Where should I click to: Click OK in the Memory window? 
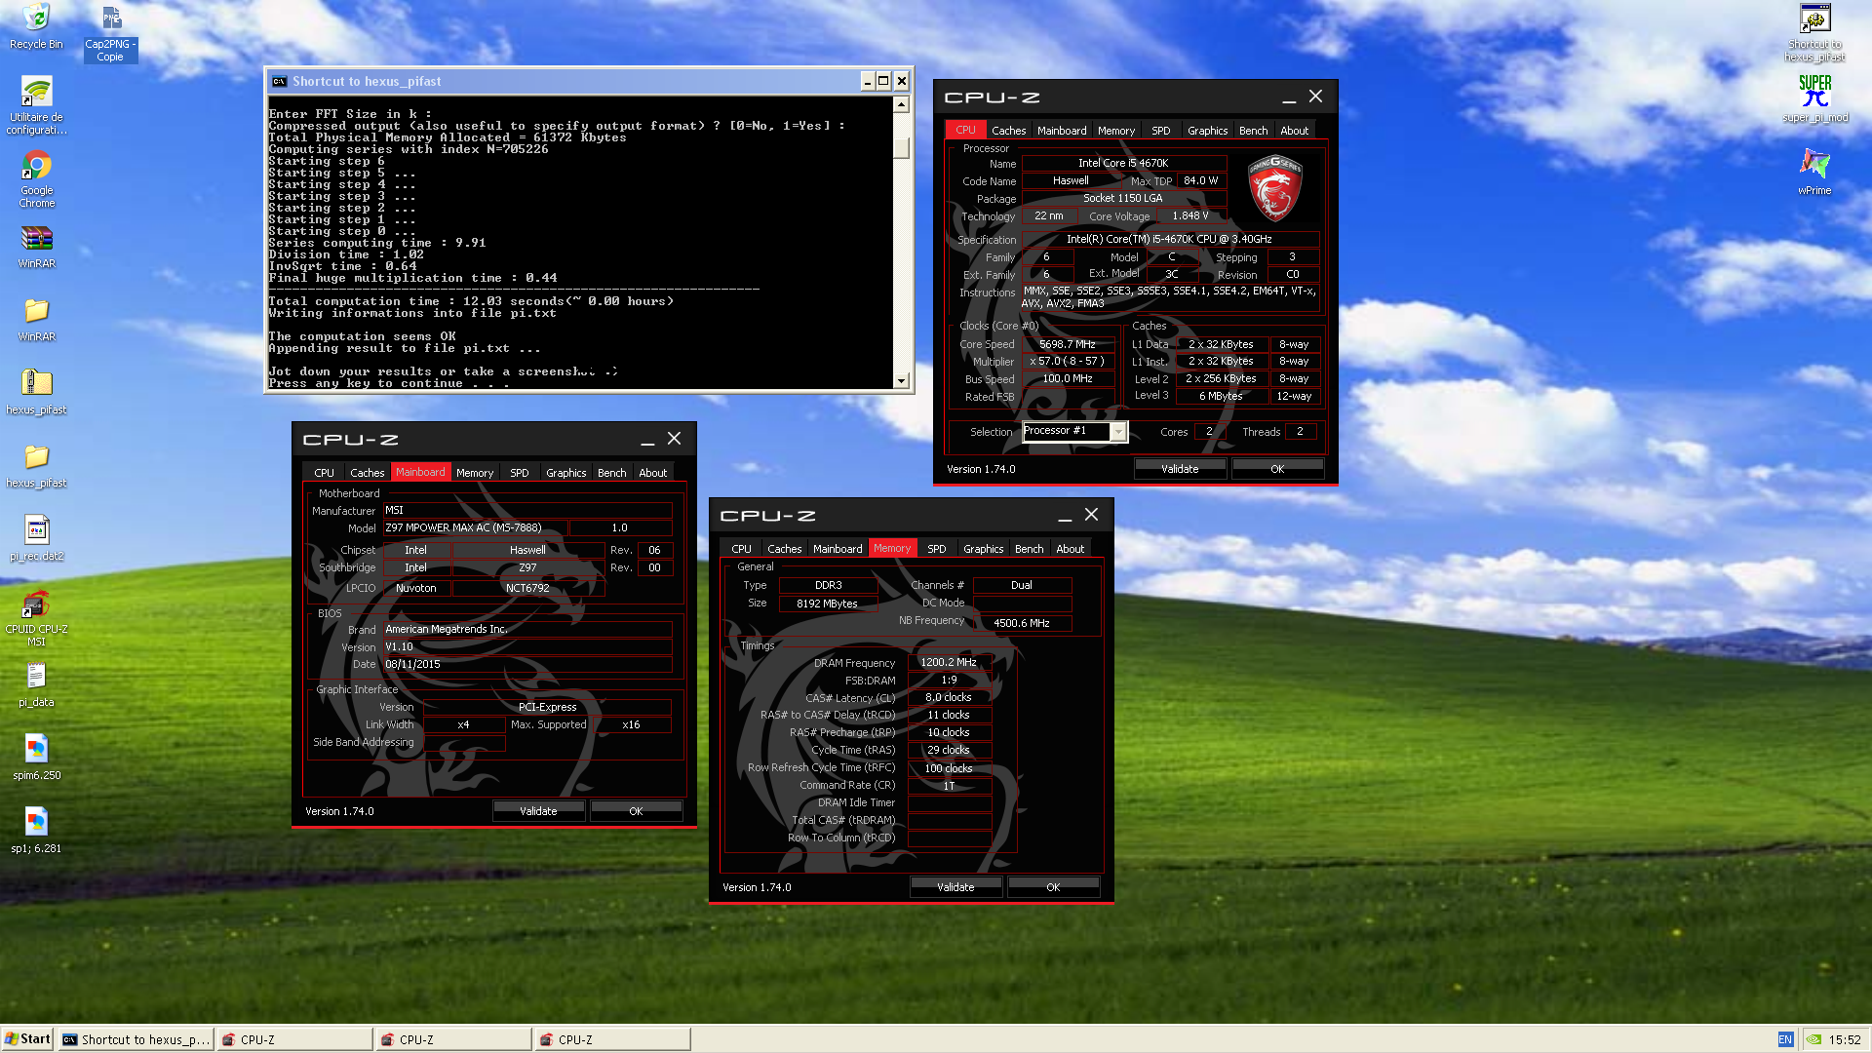(1053, 887)
